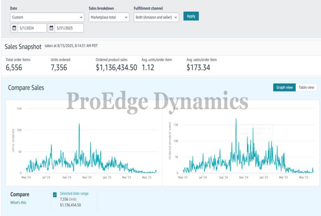Toggle the Selected date range checkbox
Image resolution: width=321 pixels, height=216 pixels.
55,195
